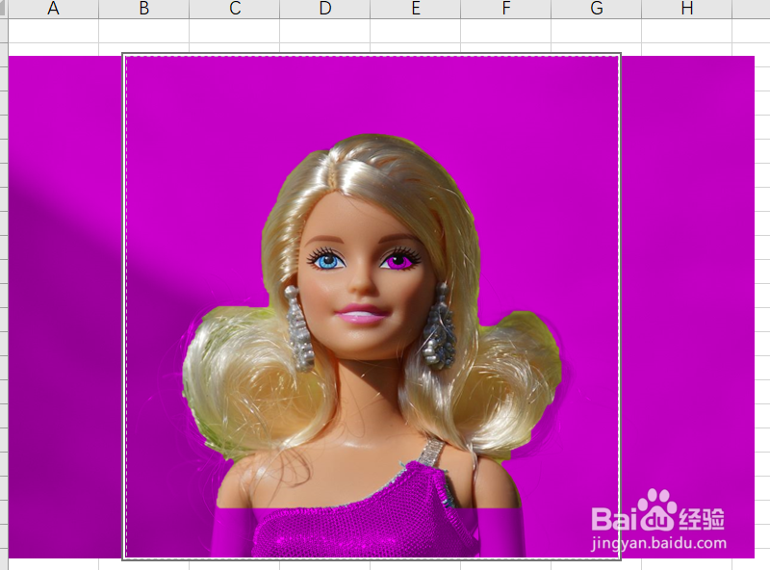Select column G header

596,9
